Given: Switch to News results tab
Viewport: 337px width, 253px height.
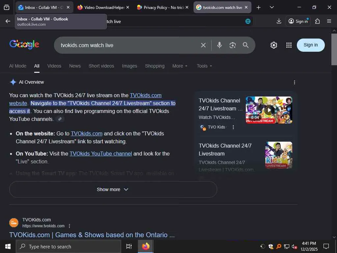Looking at the screenshot, I should click(75, 66).
